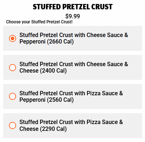Image resolution: width=145 pixels, height=142 pixels.
Task: Tap the 2660 Cal option card
Action: click(73, 38)
